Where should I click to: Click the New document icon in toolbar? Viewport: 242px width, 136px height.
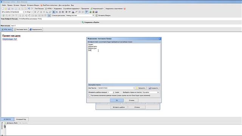pos(3,9)
